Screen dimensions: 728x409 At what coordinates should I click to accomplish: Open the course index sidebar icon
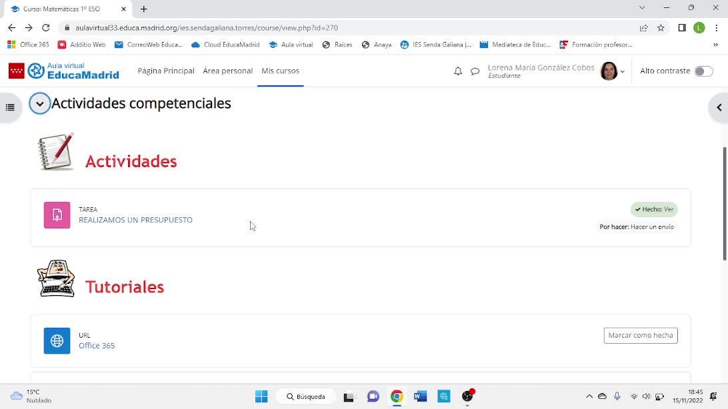[9, 107]
